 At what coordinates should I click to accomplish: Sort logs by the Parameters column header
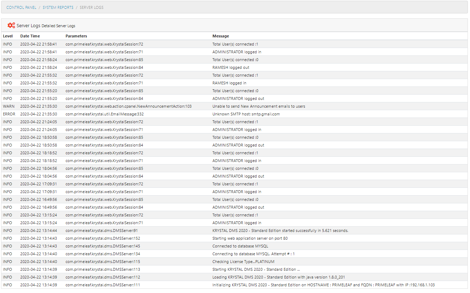(76, 36)
